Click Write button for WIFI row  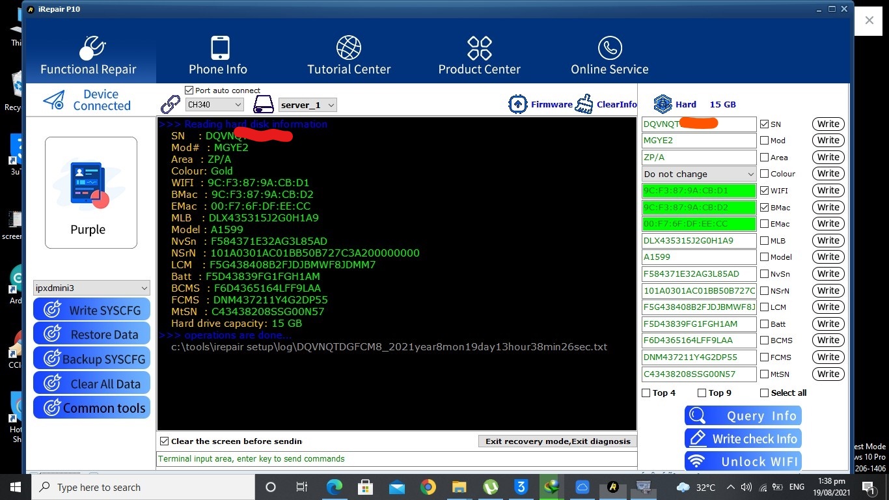pos(828,191)
